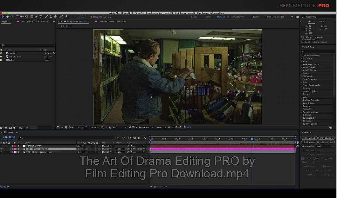Select the Brush tool
The width and height of the screenshot is (337, 198).
point(46,16)
